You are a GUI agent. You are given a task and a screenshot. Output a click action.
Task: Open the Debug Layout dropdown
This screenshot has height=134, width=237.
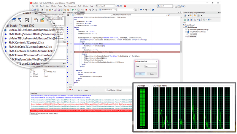click(114, 6)
